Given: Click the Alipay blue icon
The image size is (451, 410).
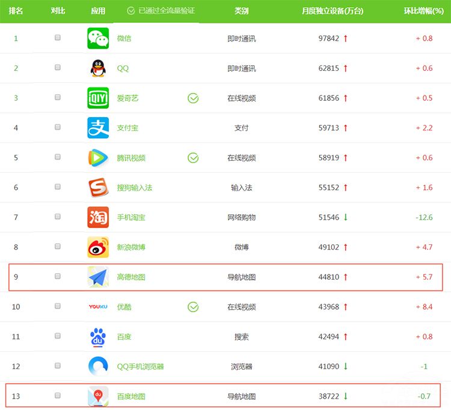Looking at the screenshot, I should pos(98,128).
